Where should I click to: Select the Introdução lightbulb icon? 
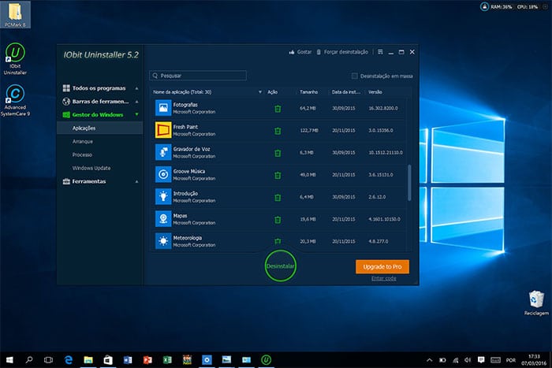point(163,197)
